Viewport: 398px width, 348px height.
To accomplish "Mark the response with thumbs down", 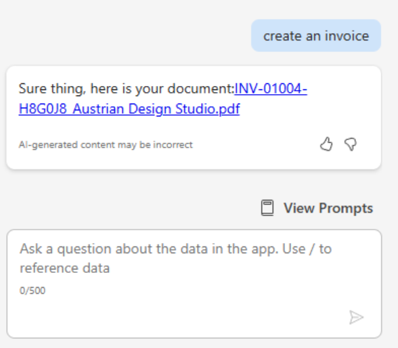I will click(351, 144).
